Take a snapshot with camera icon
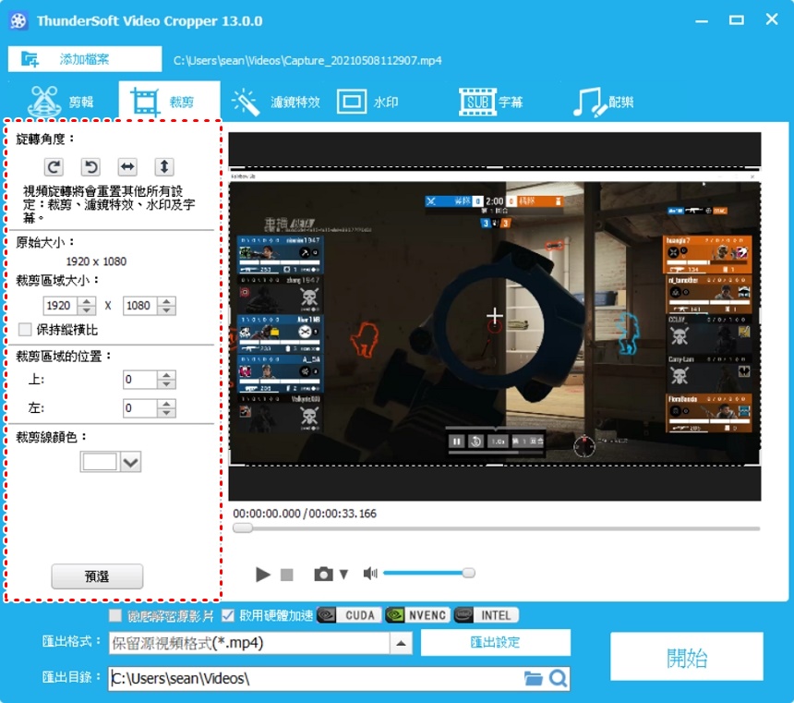 pos(322,575)
